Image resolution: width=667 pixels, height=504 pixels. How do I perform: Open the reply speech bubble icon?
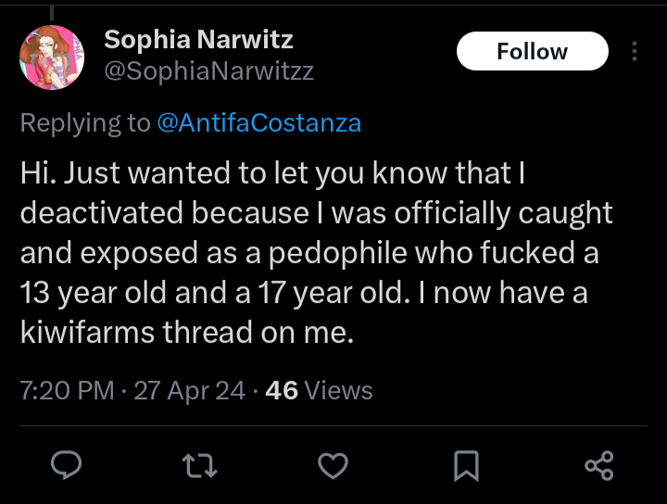[x=66, y=465]
